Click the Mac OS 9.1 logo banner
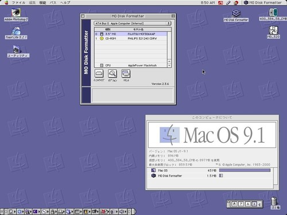 pos(212,135)
